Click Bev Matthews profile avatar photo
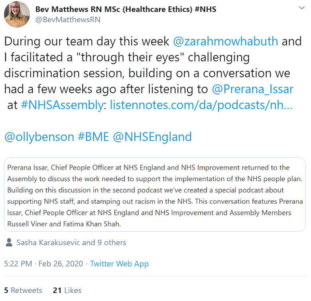The width and height of the screenshot is (311, 301). pos(17,14)
